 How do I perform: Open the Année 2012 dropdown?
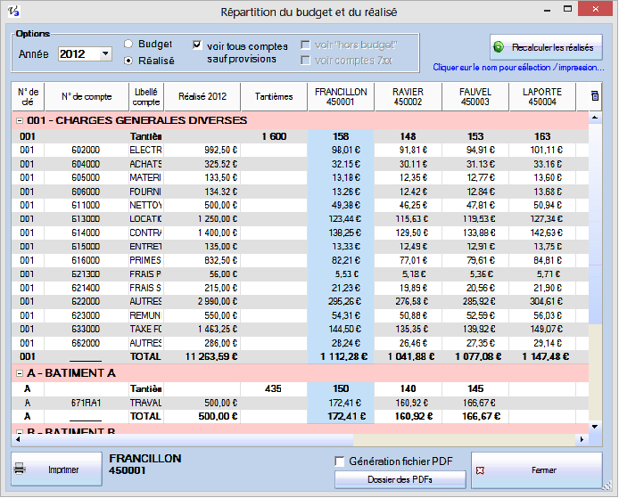click(105, 53)
